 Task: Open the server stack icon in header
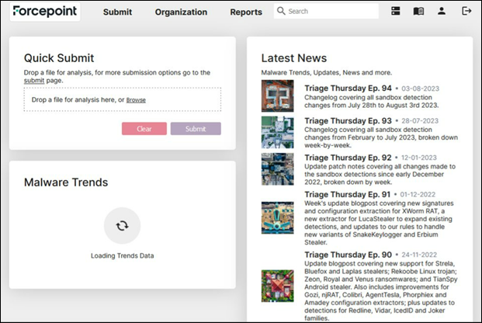396,12
